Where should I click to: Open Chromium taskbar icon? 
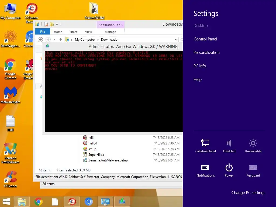point(88,202)
